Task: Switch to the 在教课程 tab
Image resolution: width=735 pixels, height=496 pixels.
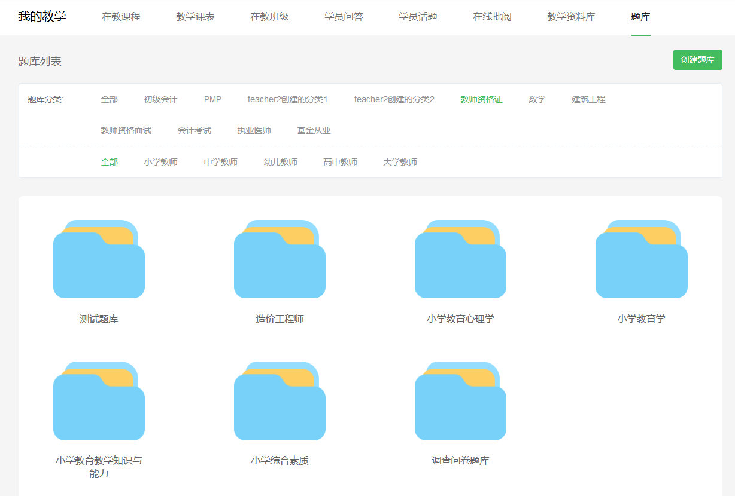Action: [121, 17]
